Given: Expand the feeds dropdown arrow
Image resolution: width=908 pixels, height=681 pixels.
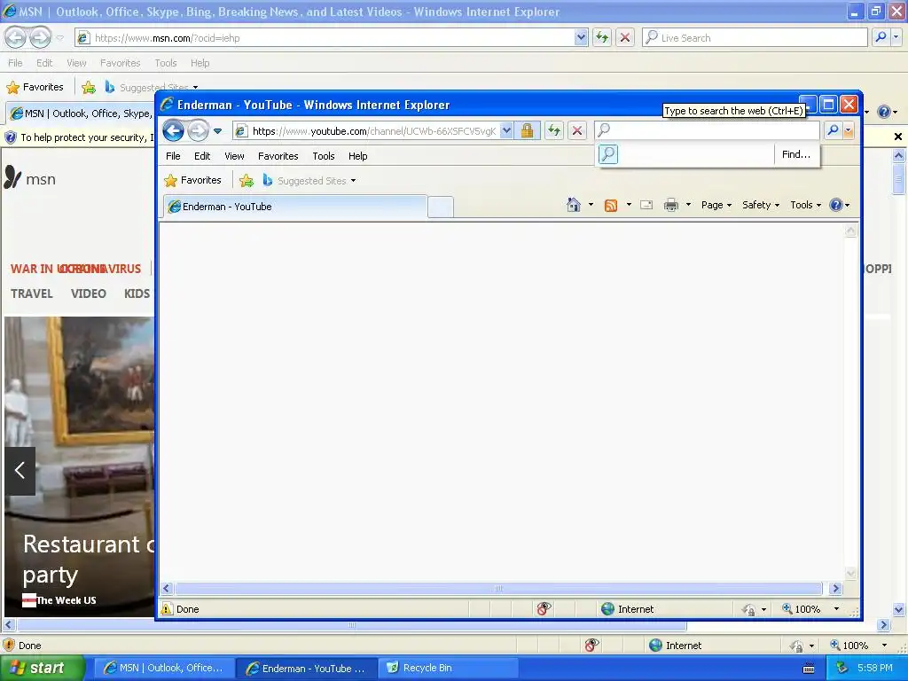Looking at the screenshot, I should tap(629, 205).
